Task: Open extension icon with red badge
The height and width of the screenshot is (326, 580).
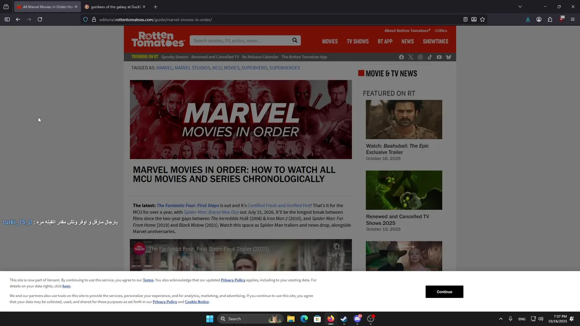Action: tap(561, 19)
